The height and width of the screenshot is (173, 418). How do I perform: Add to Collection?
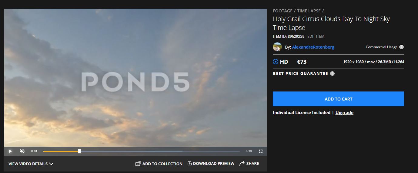(159, 164)
